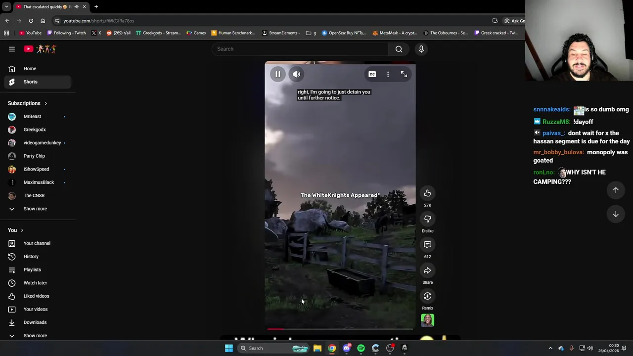
Task: Enter fullscreen for the Short
Action: click(x=404, y=74)
